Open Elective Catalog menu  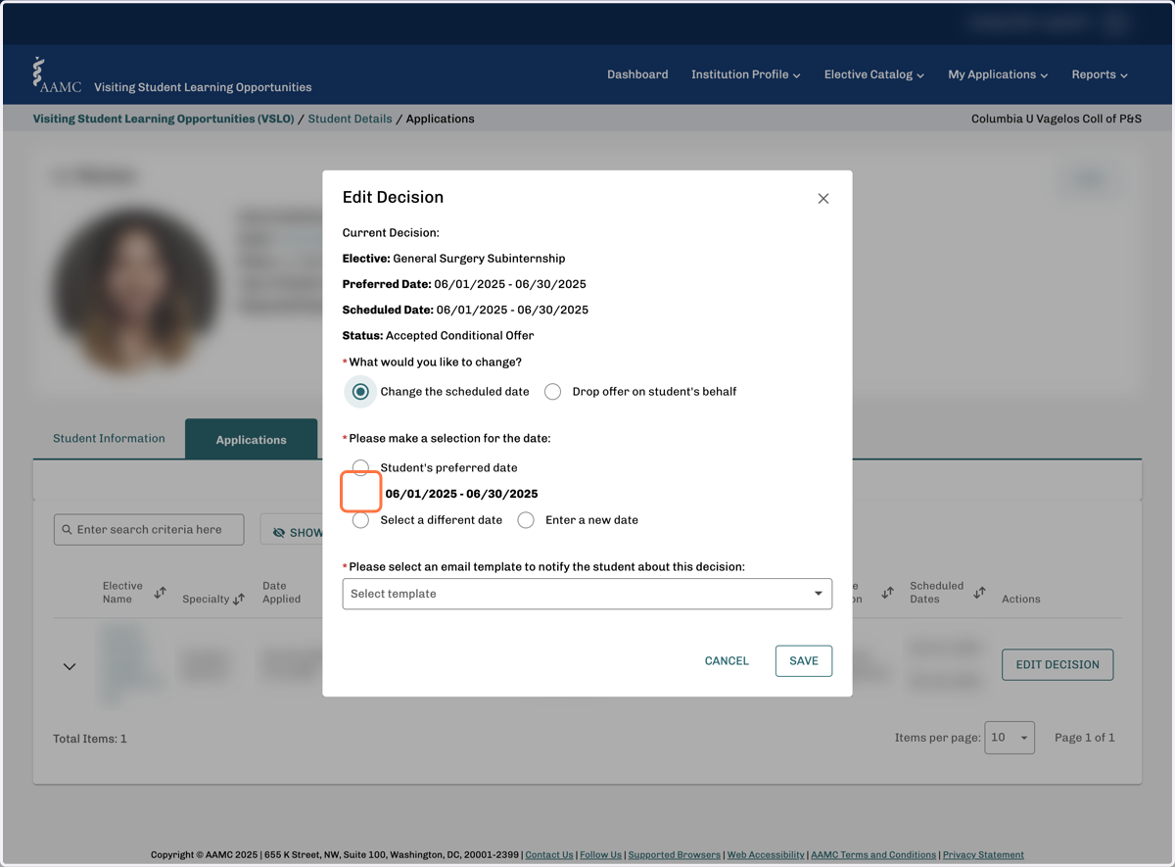874,74
